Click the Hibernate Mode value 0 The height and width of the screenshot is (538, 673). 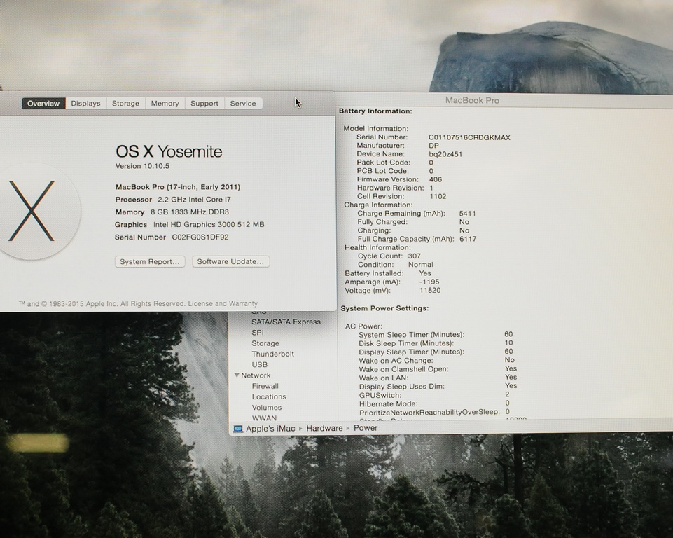507,403
